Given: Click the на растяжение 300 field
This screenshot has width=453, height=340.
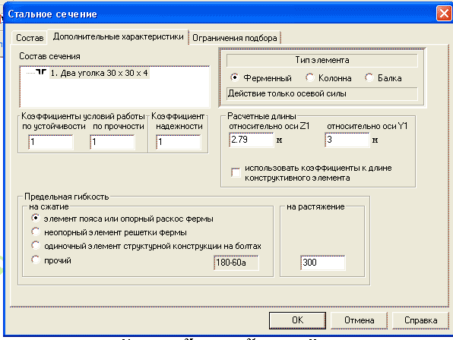Looking at the screenshot, I should click(x=323, y=263).
